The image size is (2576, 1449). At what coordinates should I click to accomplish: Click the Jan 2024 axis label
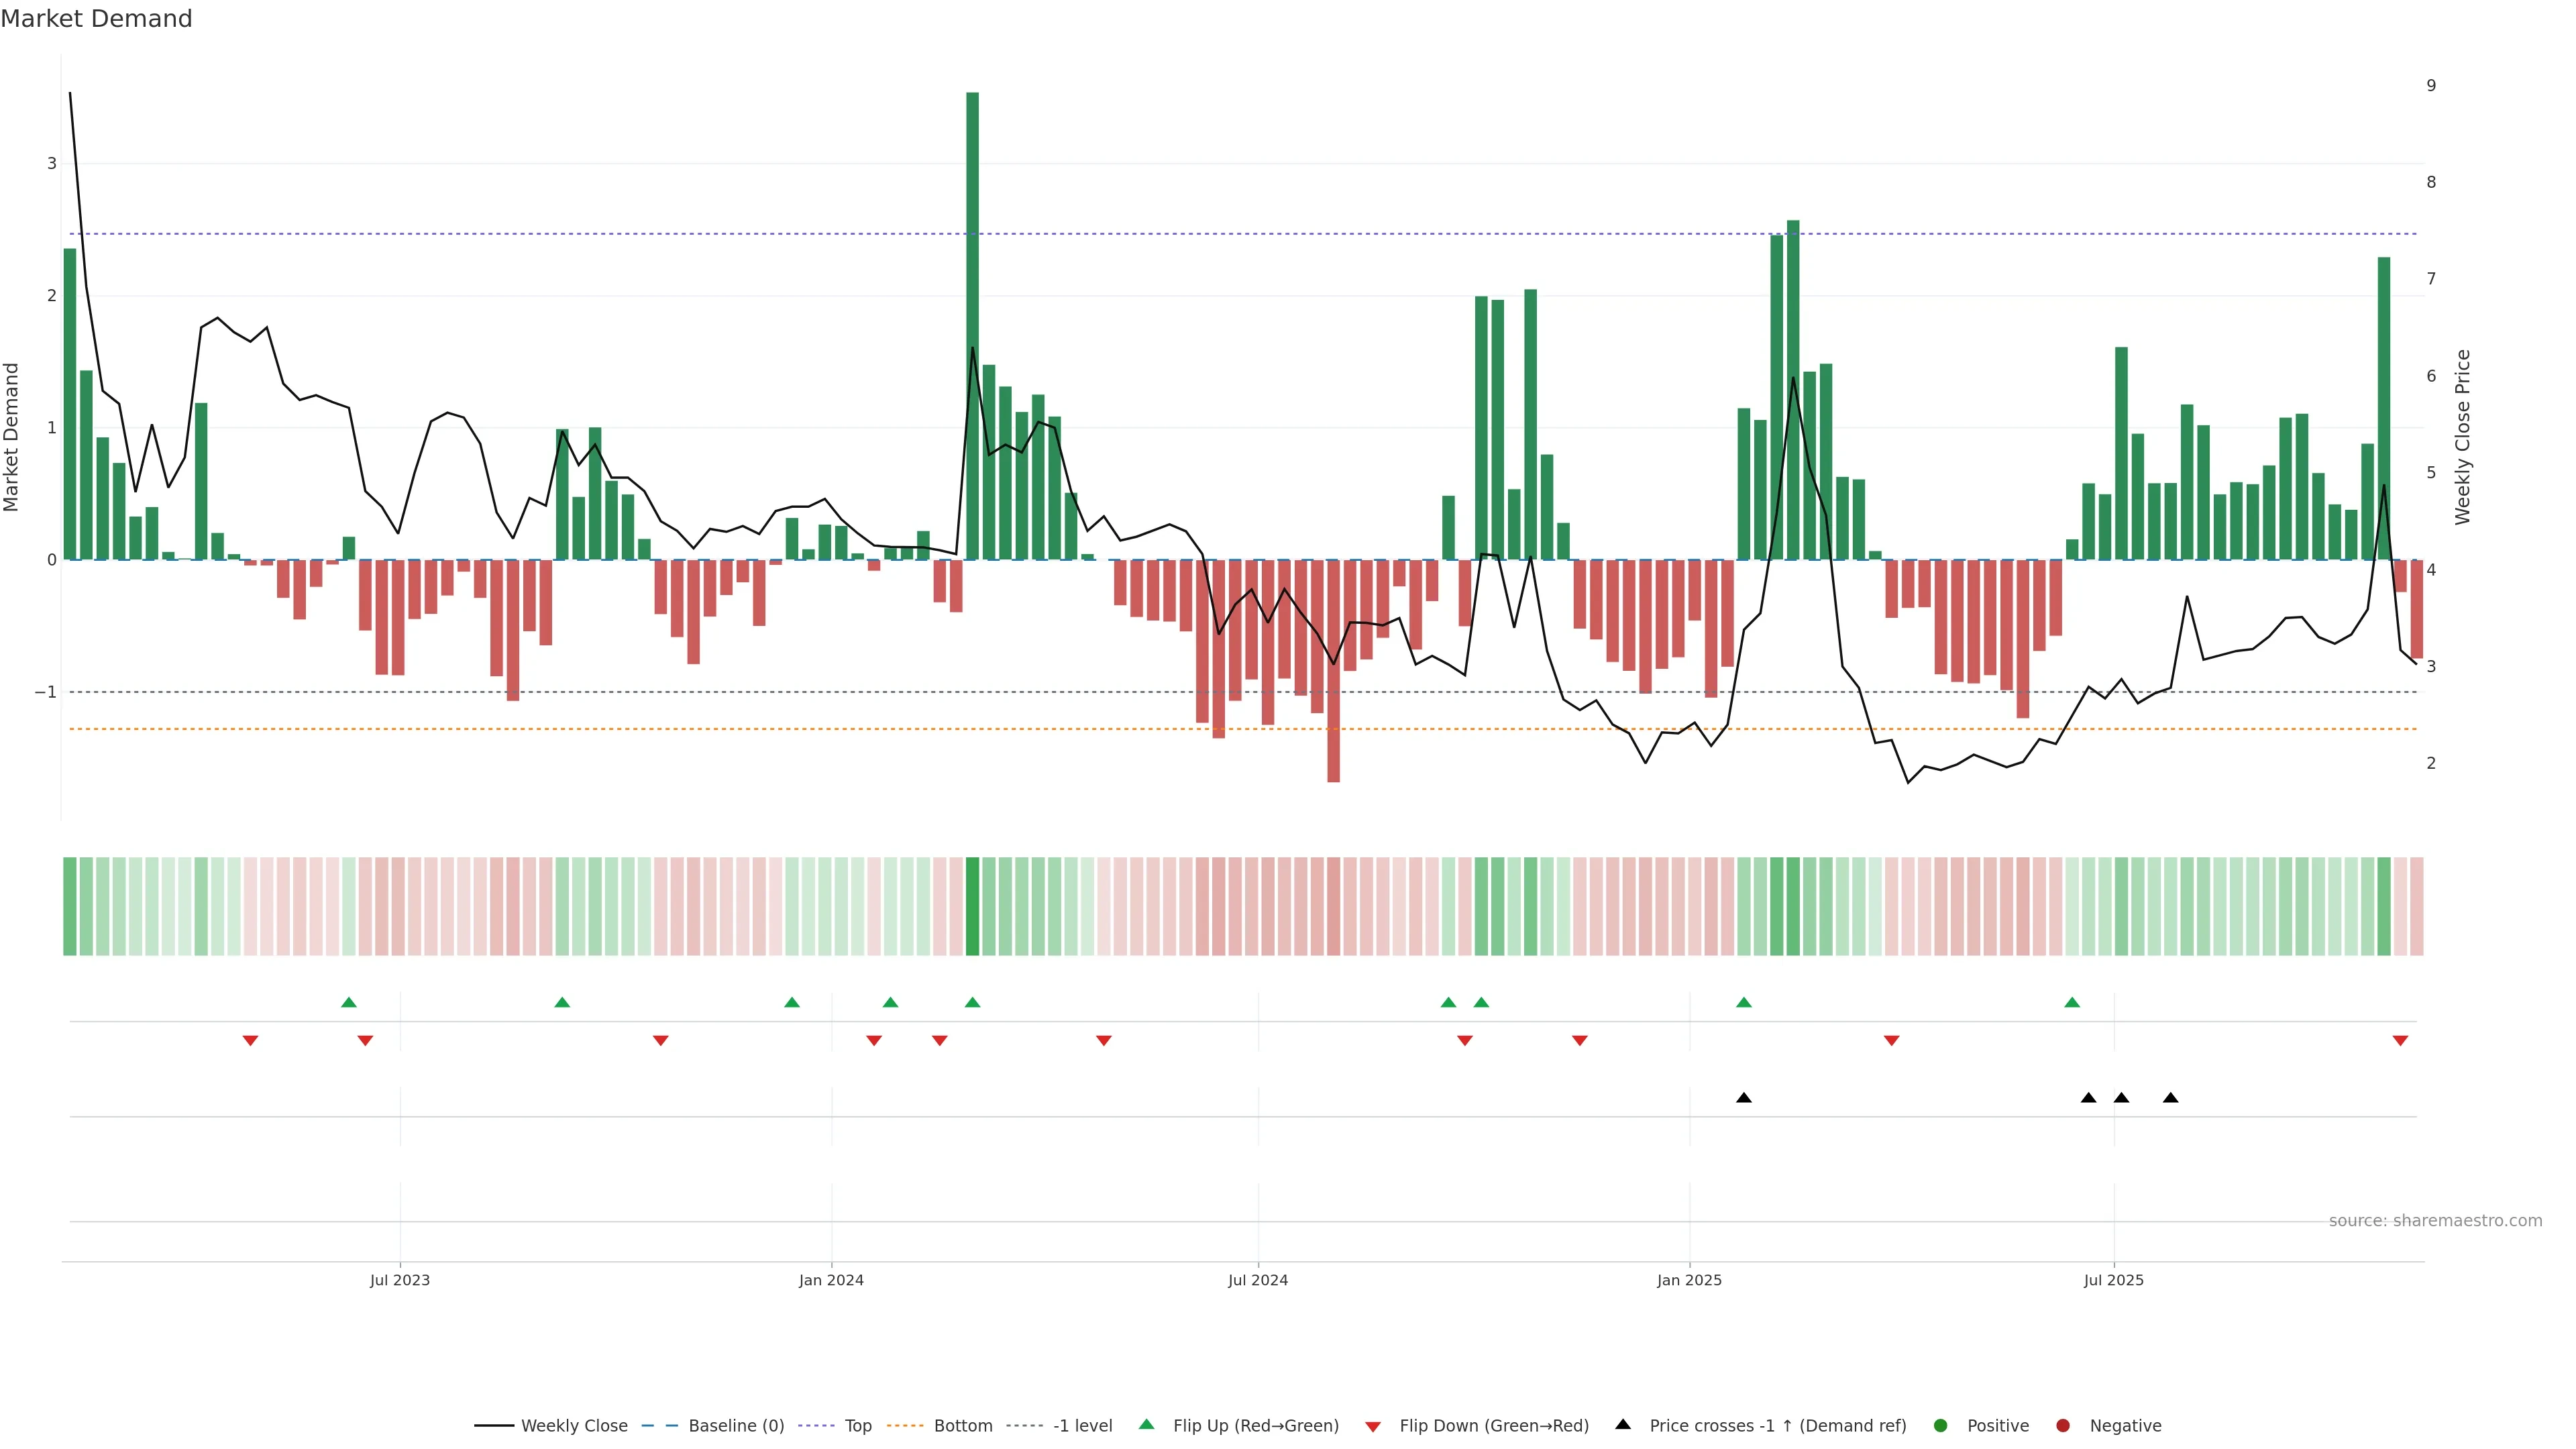click(x=831, y=1280)
